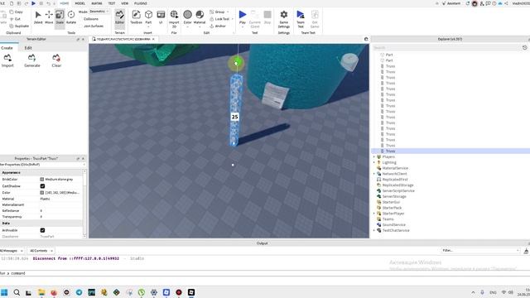
Task: Activate the Scale tool
Action: coord(60,17)
